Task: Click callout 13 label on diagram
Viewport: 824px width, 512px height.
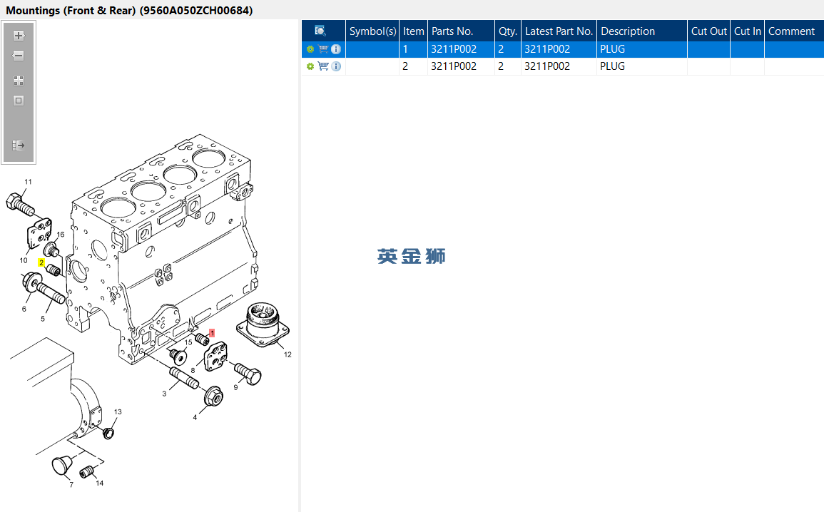Action: click(118, 411)
